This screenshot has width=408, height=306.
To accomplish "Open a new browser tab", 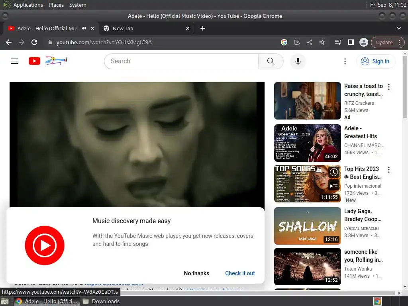I will coord(203,28).
